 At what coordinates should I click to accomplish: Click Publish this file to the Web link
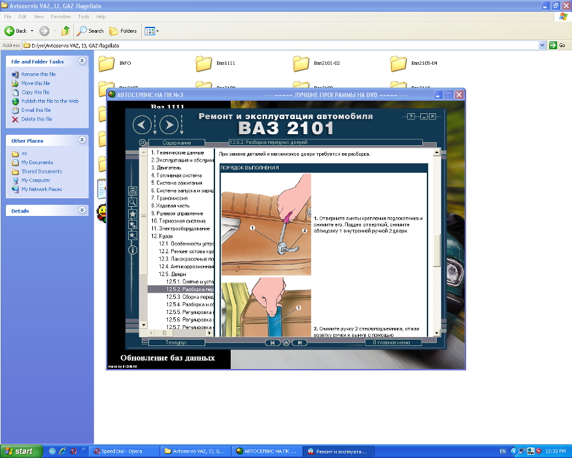coord(50,101)
